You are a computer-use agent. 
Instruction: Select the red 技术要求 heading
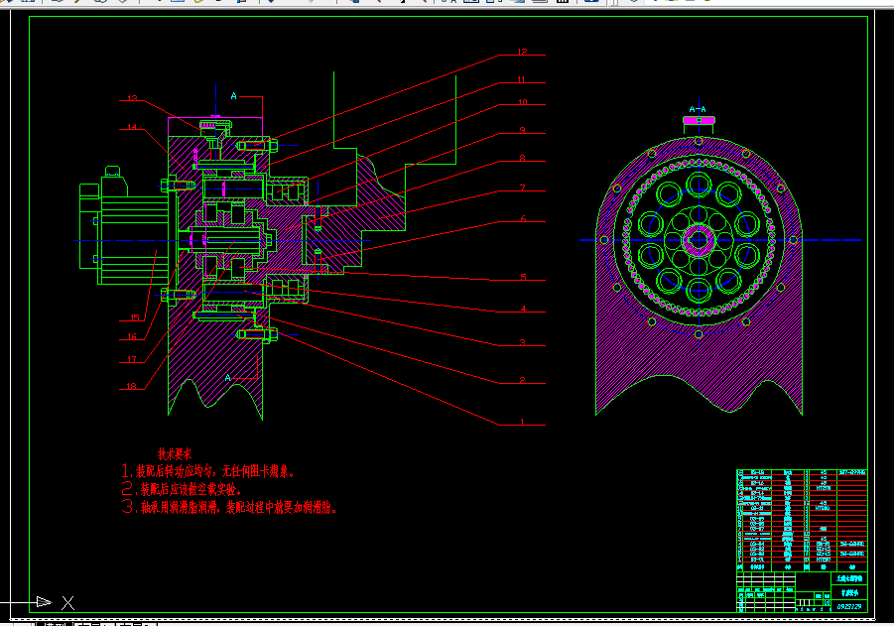click(x=175, y=454)
